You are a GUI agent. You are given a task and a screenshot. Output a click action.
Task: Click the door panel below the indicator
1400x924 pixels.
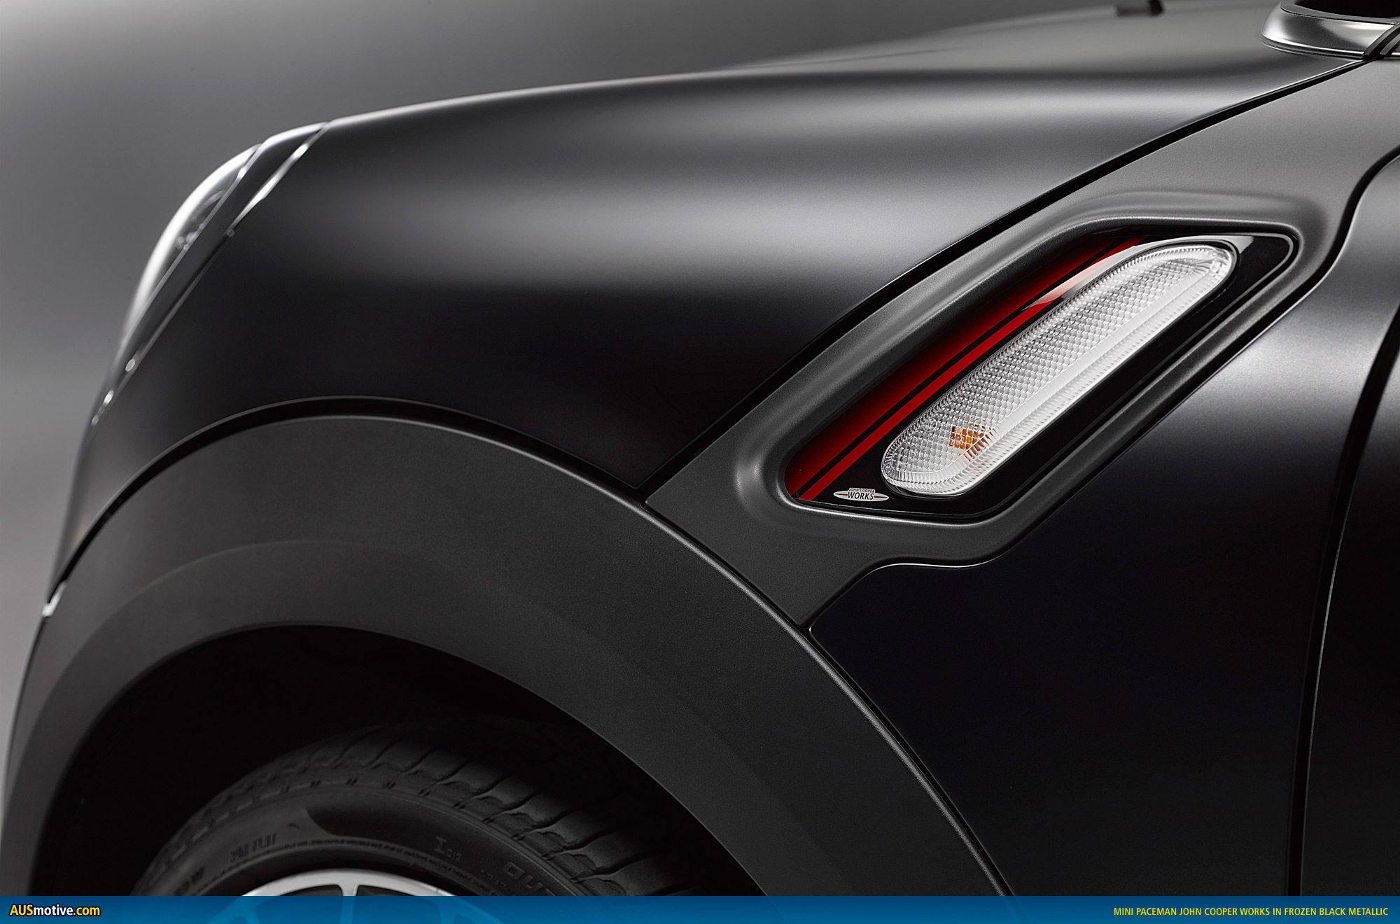[x=1085, y=700]
